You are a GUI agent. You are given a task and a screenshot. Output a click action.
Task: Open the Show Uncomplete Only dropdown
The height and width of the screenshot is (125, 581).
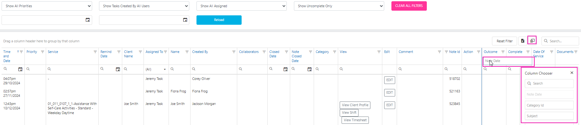[339, 6]
